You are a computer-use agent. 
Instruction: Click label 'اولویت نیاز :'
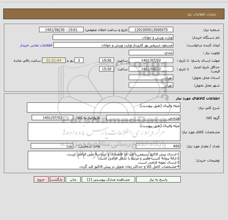[211, 53]
